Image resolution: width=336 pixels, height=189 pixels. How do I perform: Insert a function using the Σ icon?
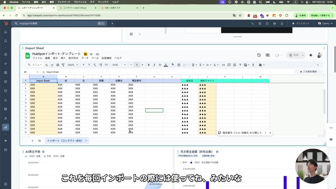pyautogui.click(x=253, y=65)
